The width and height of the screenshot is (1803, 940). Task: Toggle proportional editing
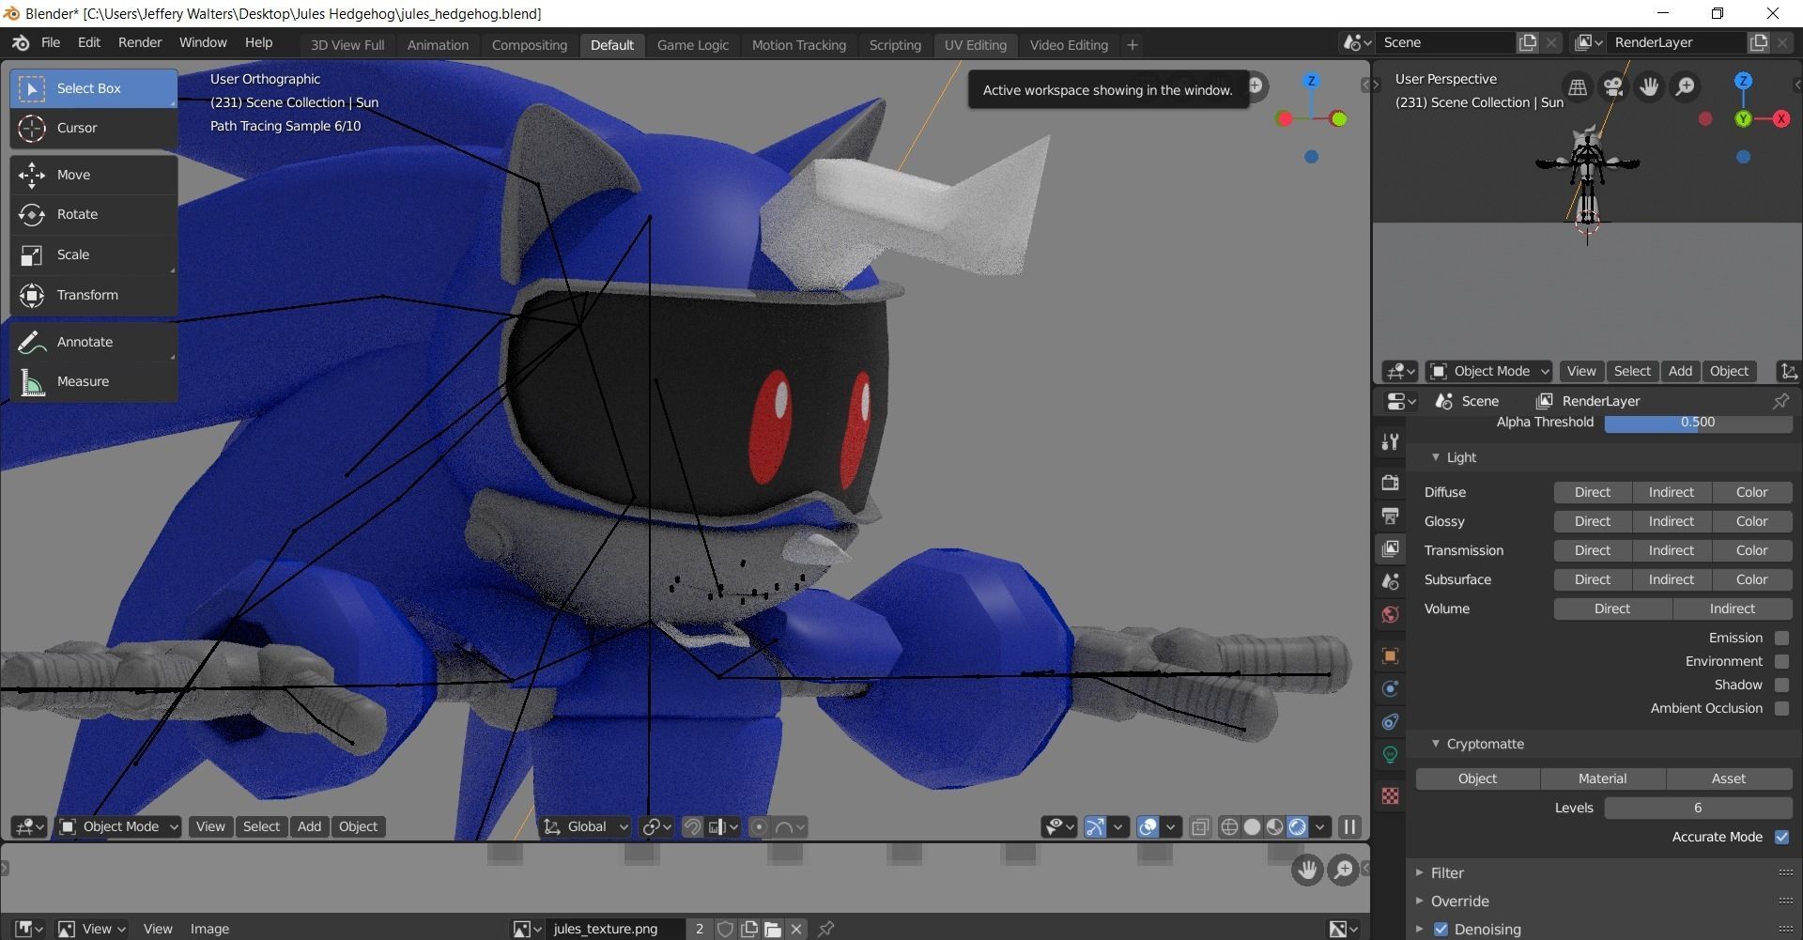(759, 826)
